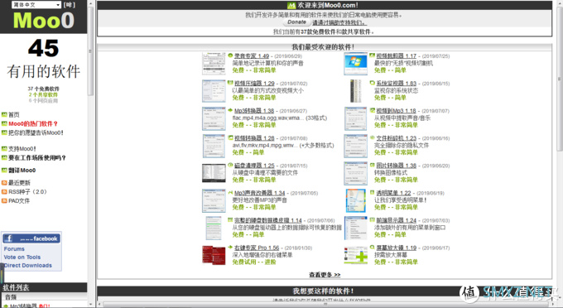The width and height of the screenshot is (563, 308).
Task: Click 请通过捐助支持我们 donation link
Action: 339,22
